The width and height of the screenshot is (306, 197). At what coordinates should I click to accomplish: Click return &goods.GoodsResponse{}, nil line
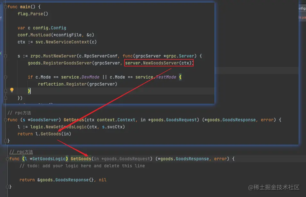[x=63, y=180]
